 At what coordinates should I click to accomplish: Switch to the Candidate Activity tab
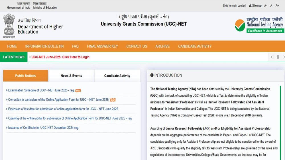coord(117,76)
